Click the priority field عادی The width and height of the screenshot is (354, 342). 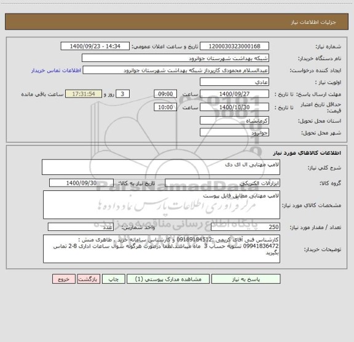click(x=234, y=82)
